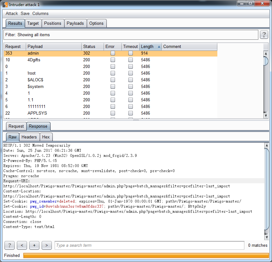Switch to the Positions tab
The height and width of the screenshot is (262, 272).
[x=53, y=24]
